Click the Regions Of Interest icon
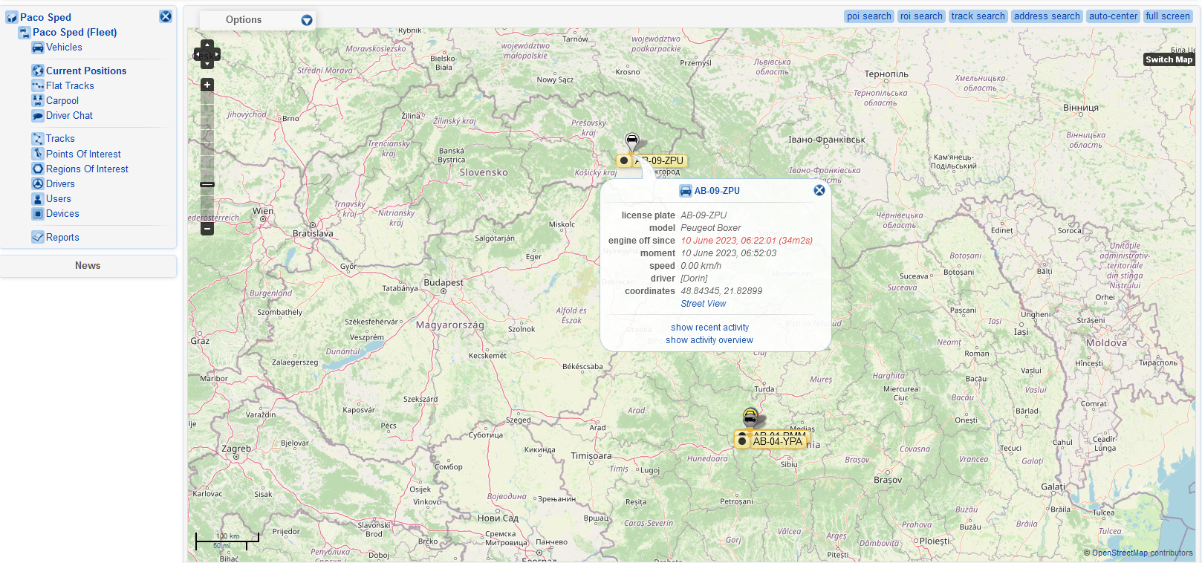 coord(38,169)
